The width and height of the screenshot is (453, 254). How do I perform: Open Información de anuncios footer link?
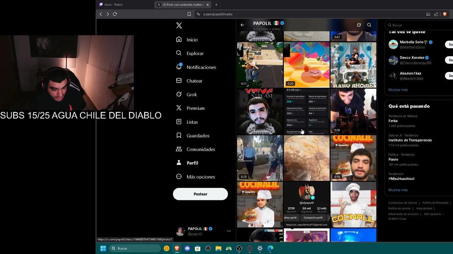403,214
